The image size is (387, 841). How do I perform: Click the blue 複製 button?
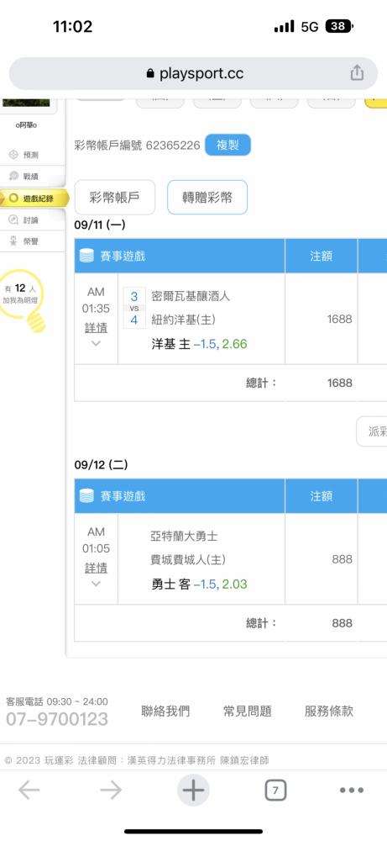click(x=227, y=145)
